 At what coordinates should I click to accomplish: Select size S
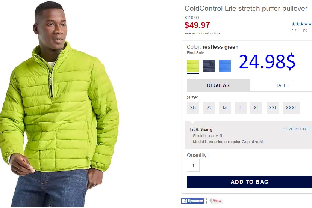pyautogui.click(x=209, y=108)
